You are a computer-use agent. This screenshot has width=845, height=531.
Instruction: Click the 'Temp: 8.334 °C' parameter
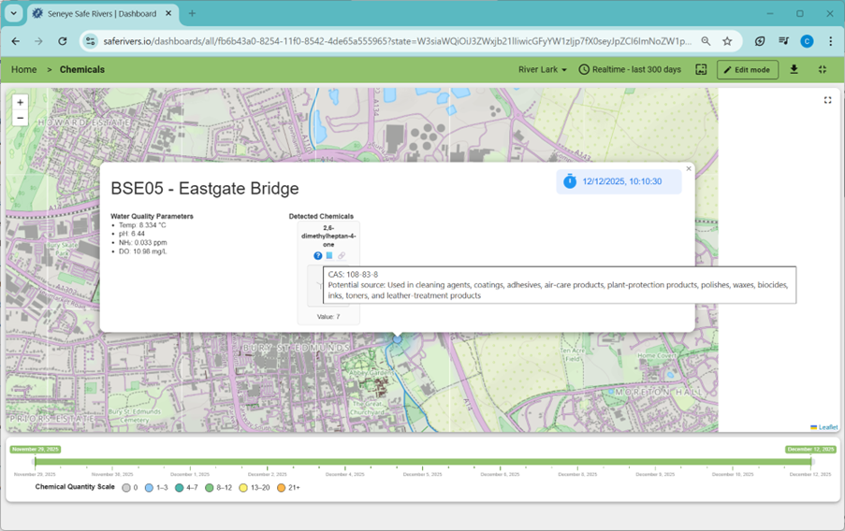(142, 225)
